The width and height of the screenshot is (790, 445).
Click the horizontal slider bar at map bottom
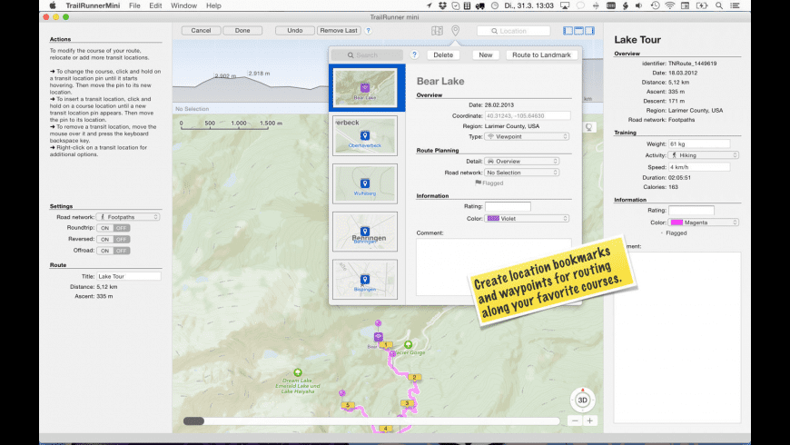pyautogui.click(x=371, y=420)
